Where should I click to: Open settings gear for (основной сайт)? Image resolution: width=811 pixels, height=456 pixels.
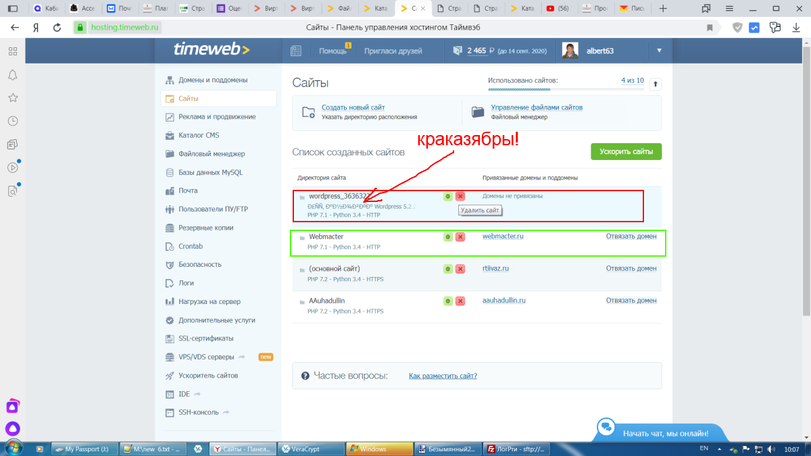[447, 269]
